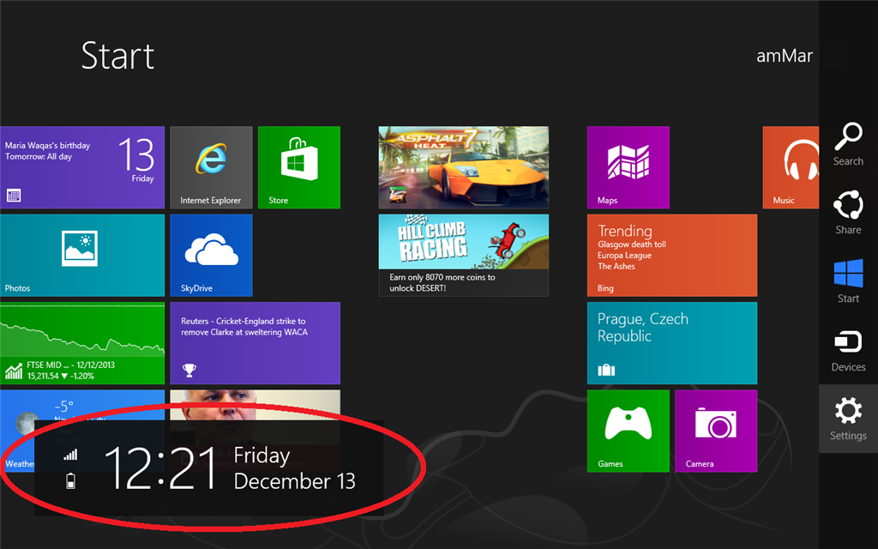878x549 pixels.
Task: Open the Photos tile
Action: coord(82,255)
